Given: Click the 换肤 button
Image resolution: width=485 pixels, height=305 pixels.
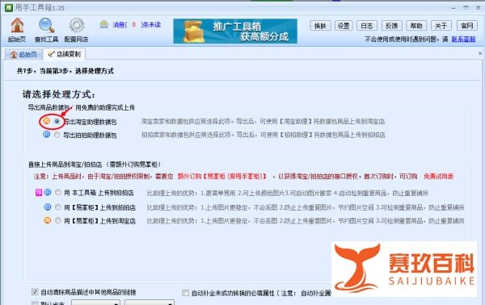Looking at the screenshot, I should tap(320, 26).
